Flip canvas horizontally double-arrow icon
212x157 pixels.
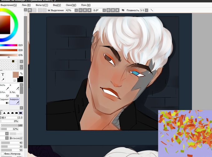(x=123, y=10)
